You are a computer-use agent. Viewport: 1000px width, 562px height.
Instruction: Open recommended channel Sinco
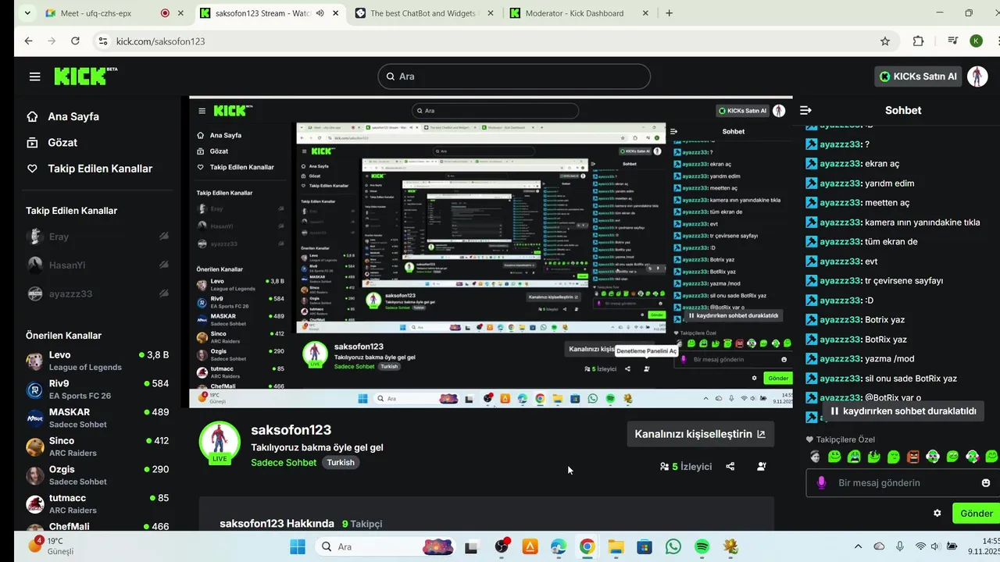point(98,446)
